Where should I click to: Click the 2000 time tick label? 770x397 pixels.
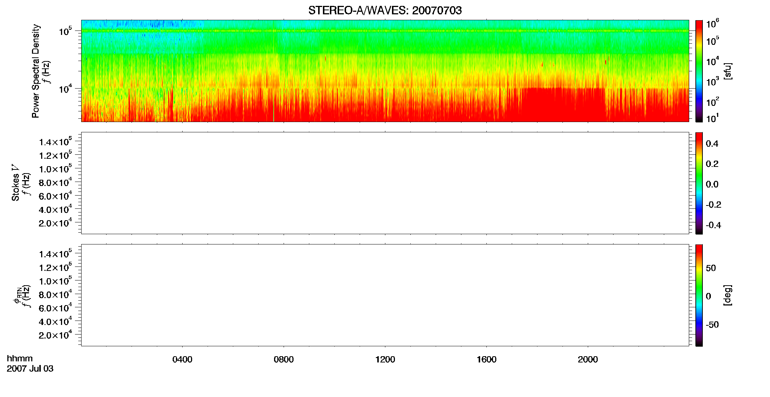588,360
